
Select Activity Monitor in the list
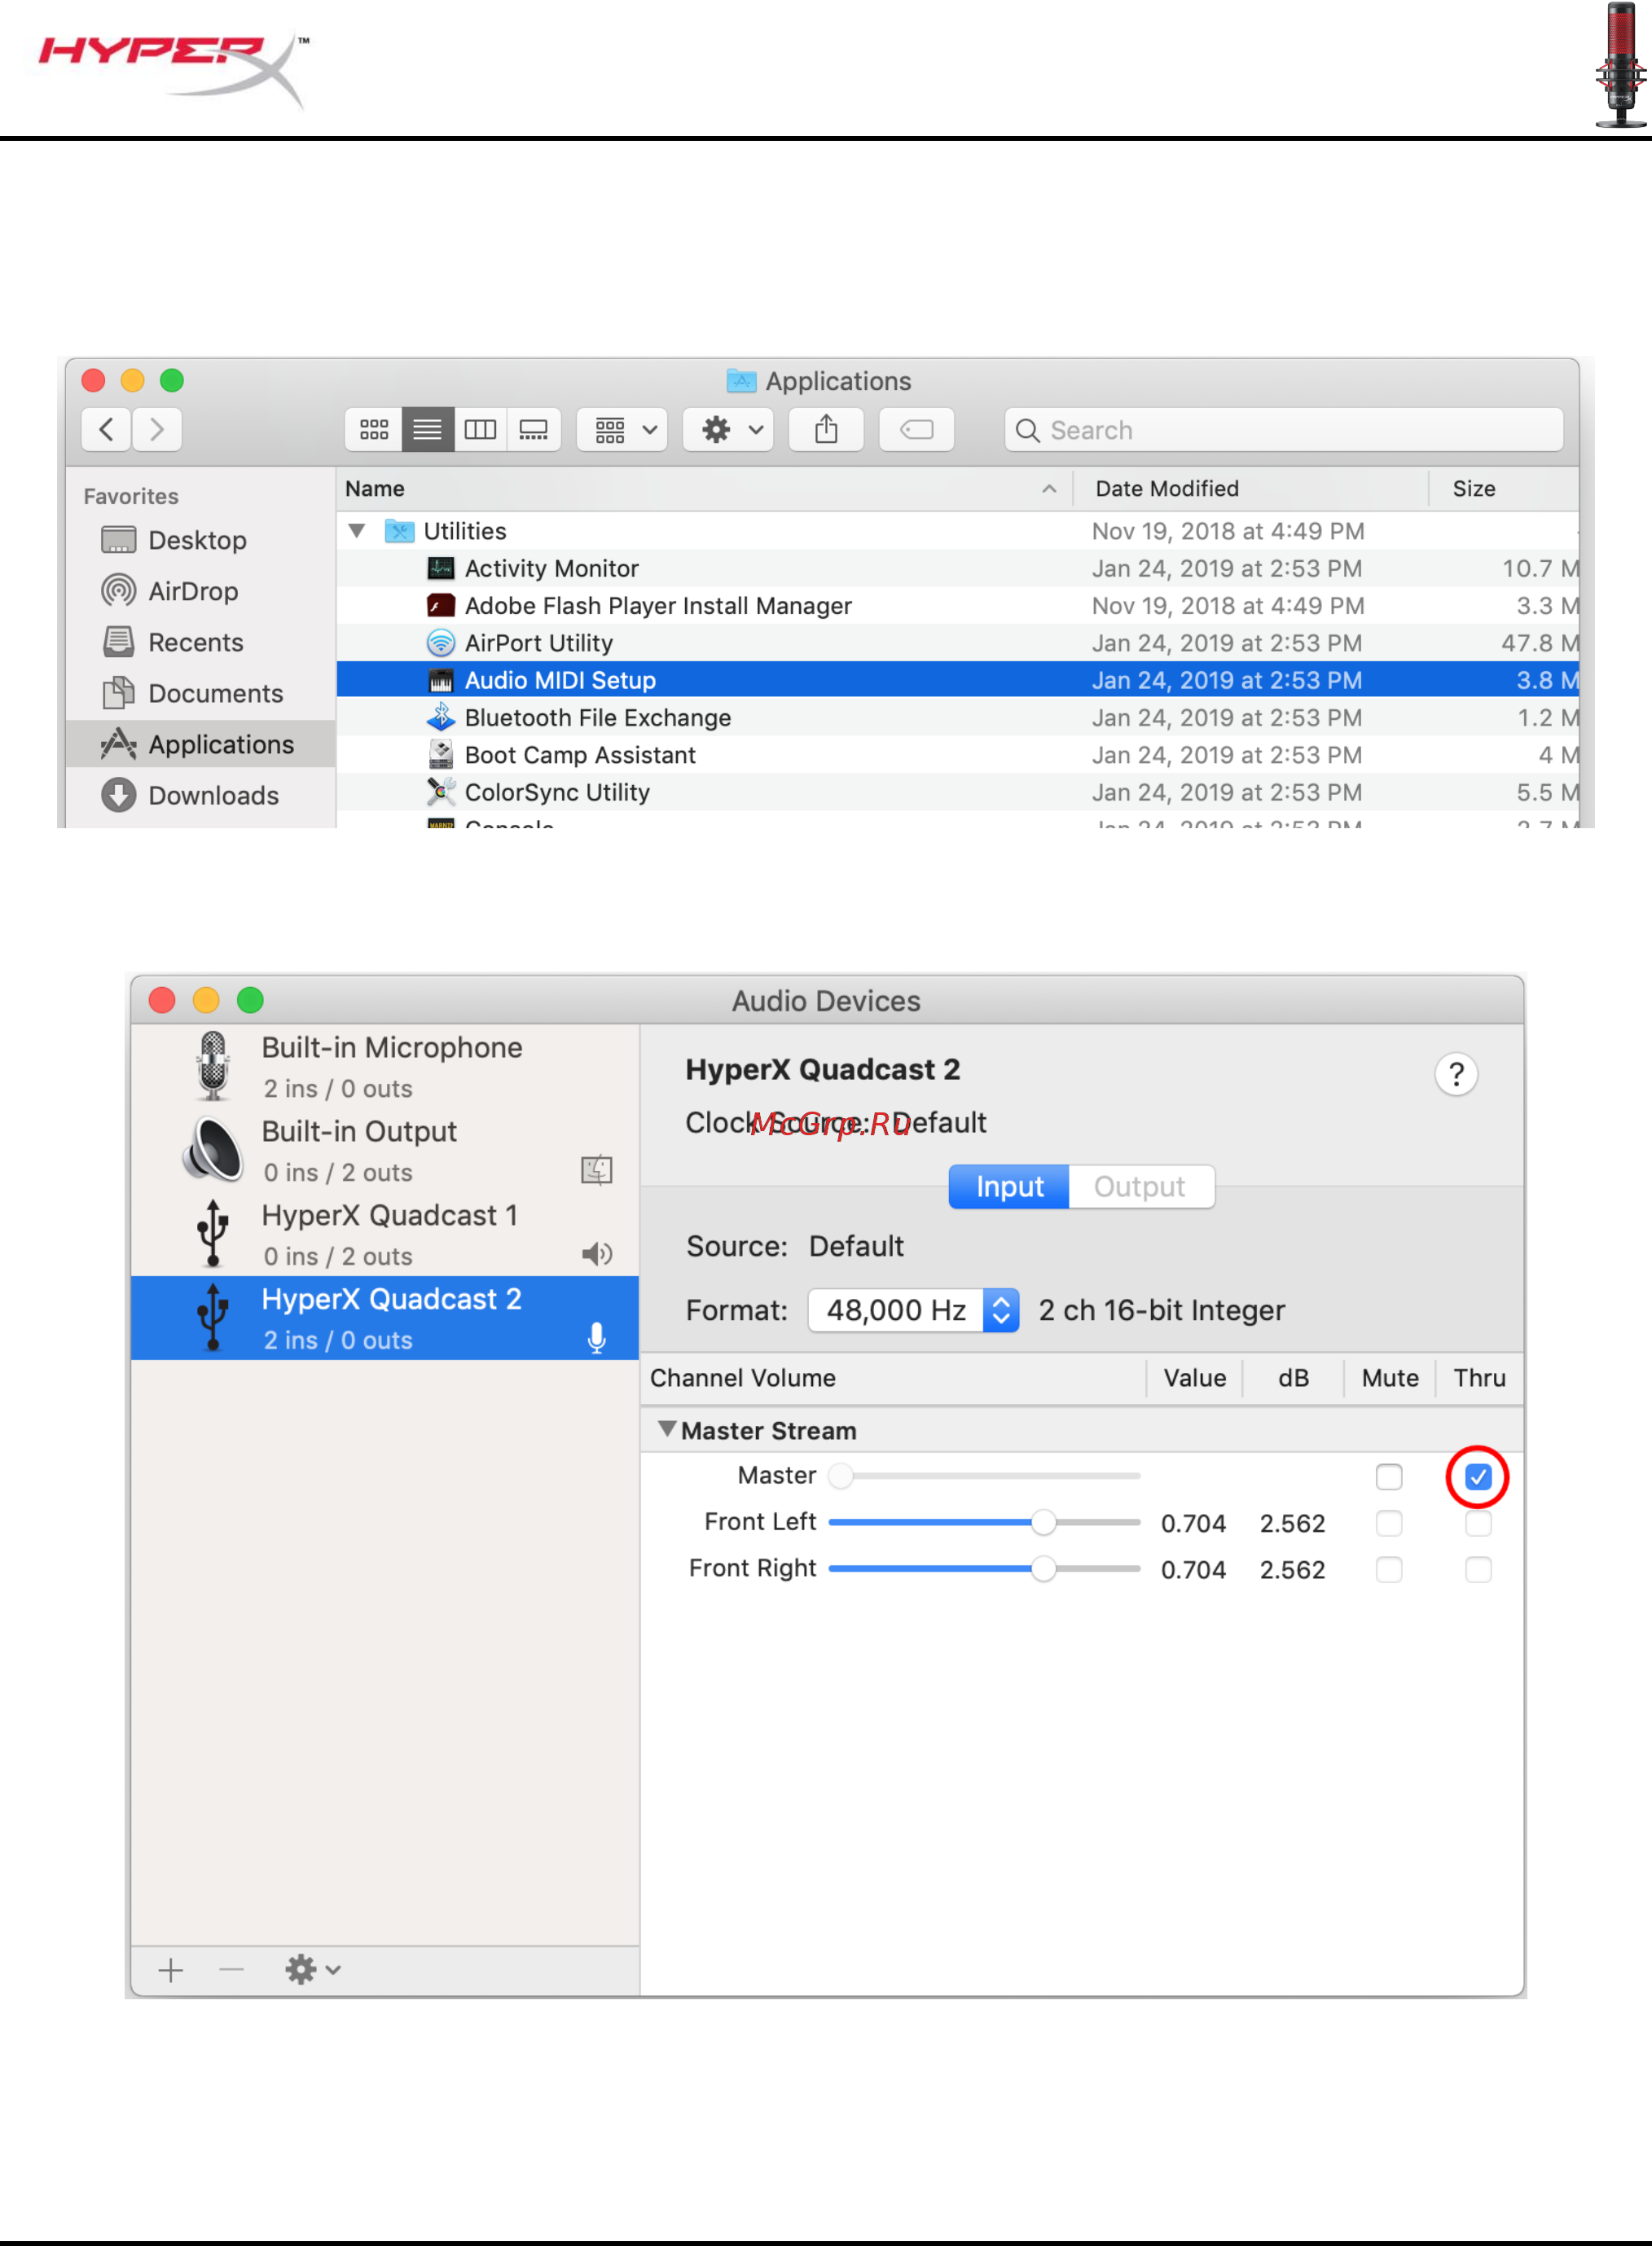[x=957, y=568]
